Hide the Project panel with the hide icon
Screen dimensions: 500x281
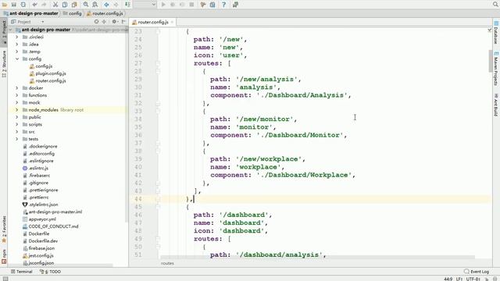coord(123,22)
